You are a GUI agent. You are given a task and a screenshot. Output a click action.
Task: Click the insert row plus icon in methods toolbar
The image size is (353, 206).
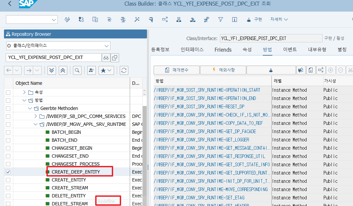pos(330,70)
